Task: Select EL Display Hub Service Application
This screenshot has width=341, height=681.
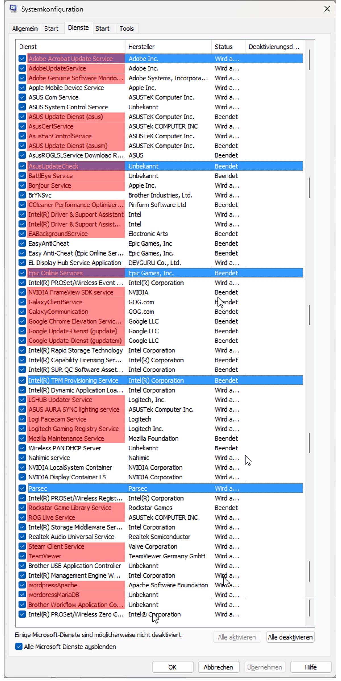Action: pos(75,263)
